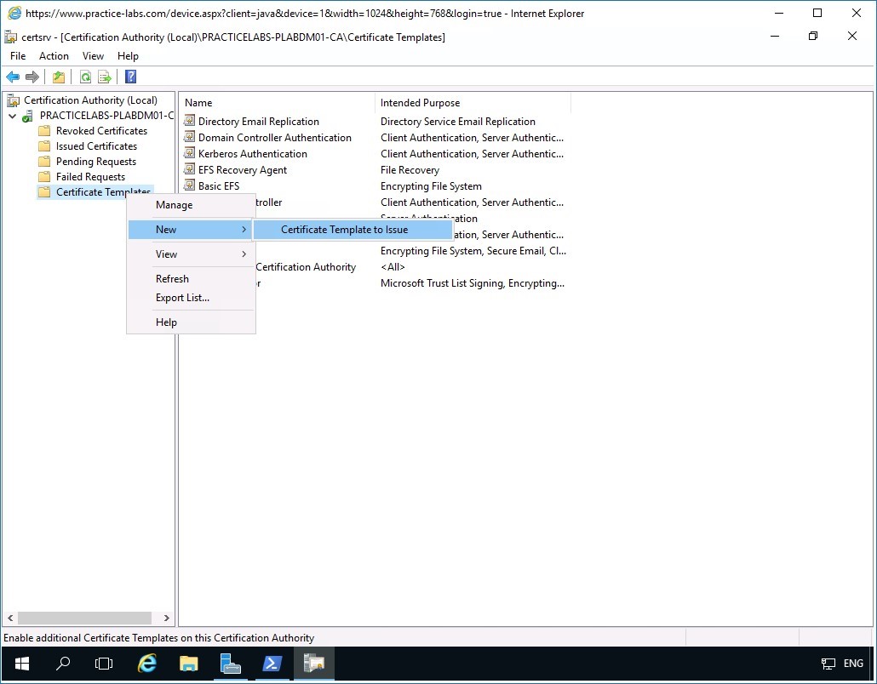The image size is (877, 684).
Task: Expand the PRACTICELABS-PLABDM01-CA tree node
Action: (x=10, y=115)
